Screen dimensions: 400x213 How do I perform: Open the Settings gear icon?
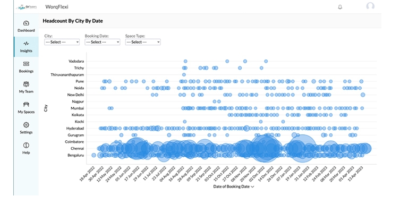[26, 125]
